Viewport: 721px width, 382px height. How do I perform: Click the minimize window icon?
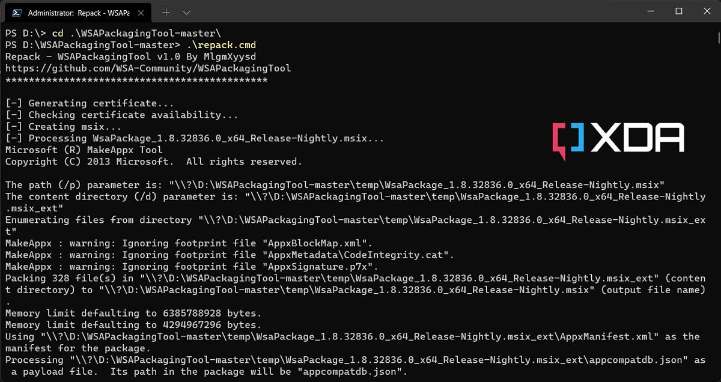click(650, 11)
